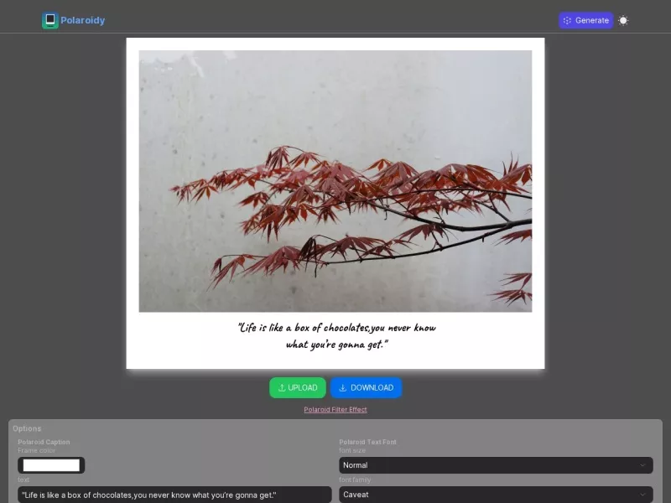Click the Polaroidy logo icon

50,20
